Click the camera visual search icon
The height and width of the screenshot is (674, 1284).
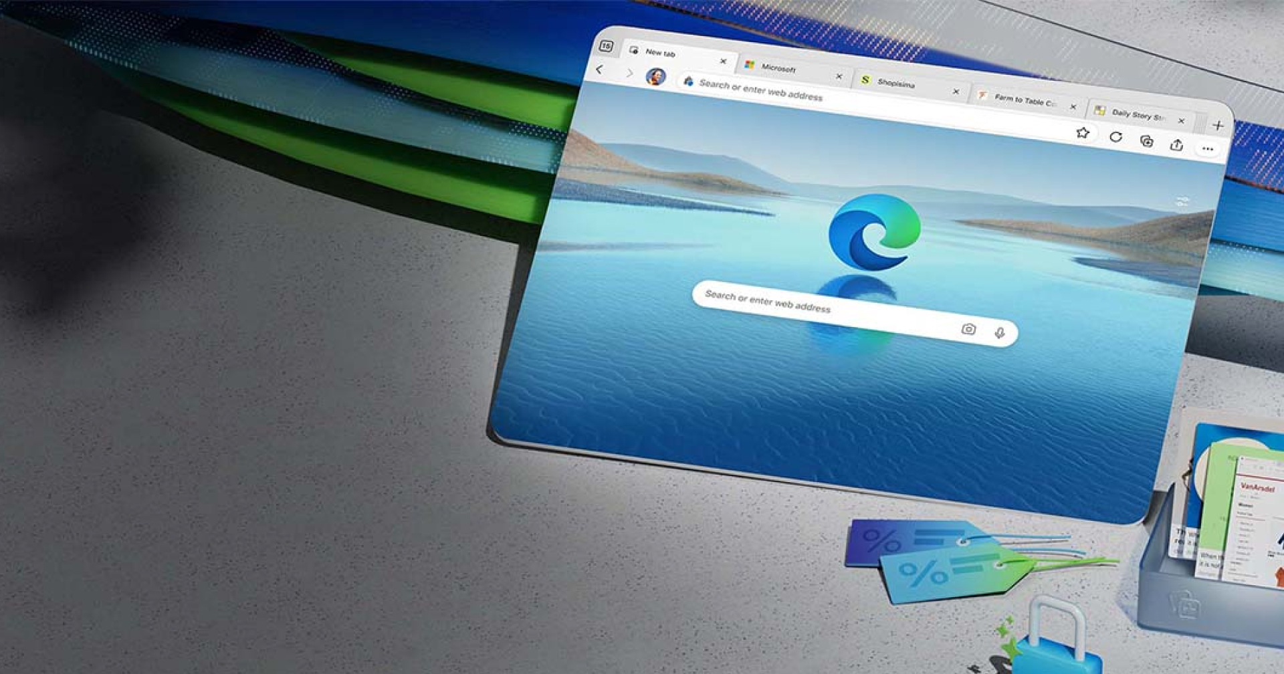[968, 329]
